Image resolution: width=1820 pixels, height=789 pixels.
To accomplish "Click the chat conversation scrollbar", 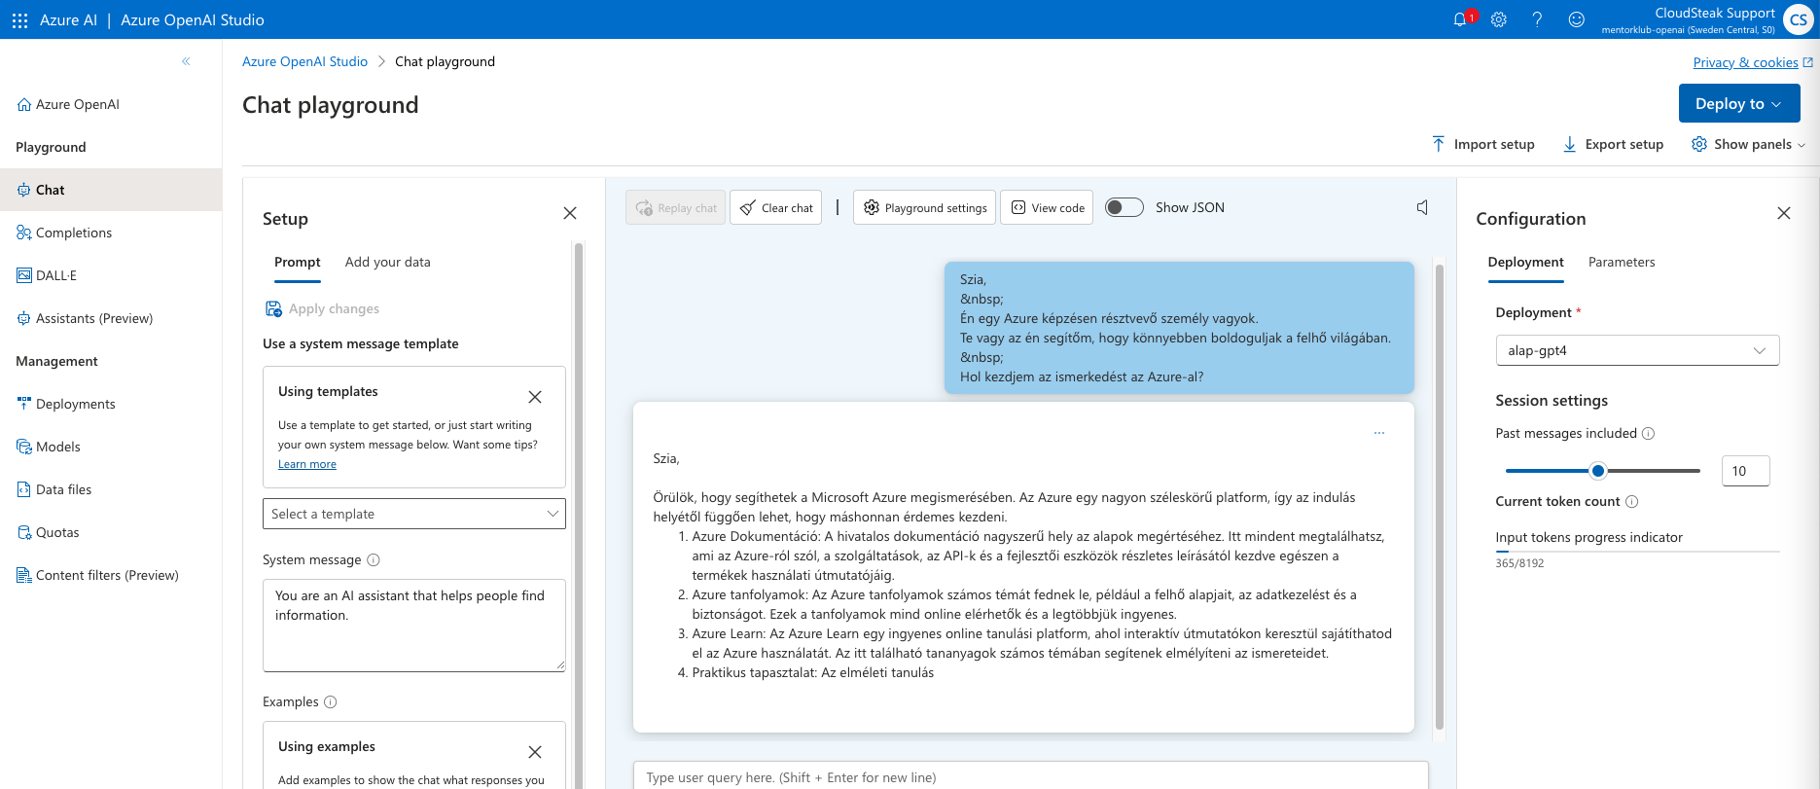I will [1440, 496].
